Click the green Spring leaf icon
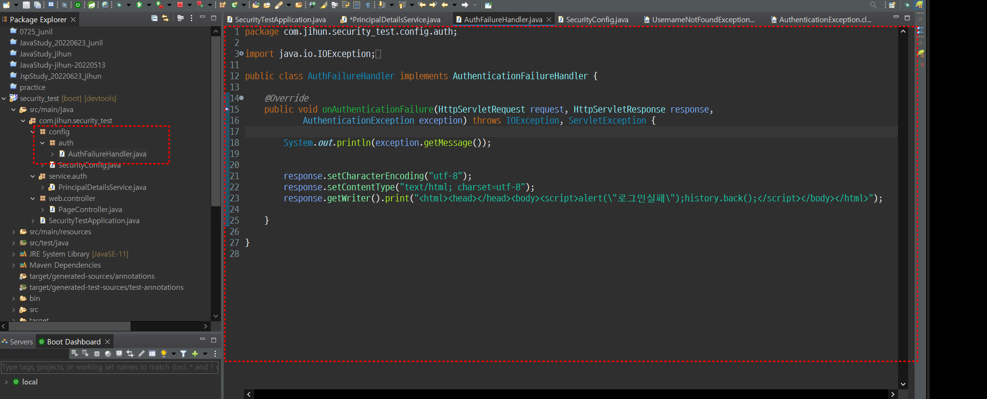The width and height of the screenshot is (987, 399). point(91,5)
